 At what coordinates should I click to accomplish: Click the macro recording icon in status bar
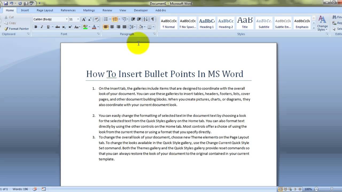coord(44,189)
